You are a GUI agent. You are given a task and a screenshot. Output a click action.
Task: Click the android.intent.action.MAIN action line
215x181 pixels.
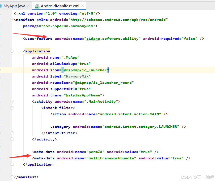click(x=109, y=114)
